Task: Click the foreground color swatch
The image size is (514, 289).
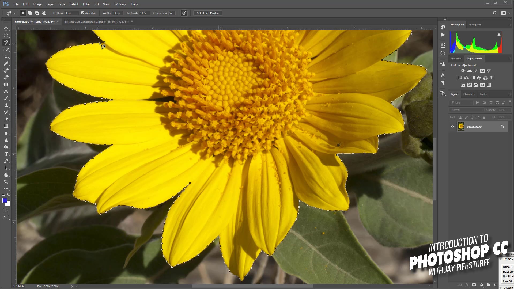Action: (5, 200)
